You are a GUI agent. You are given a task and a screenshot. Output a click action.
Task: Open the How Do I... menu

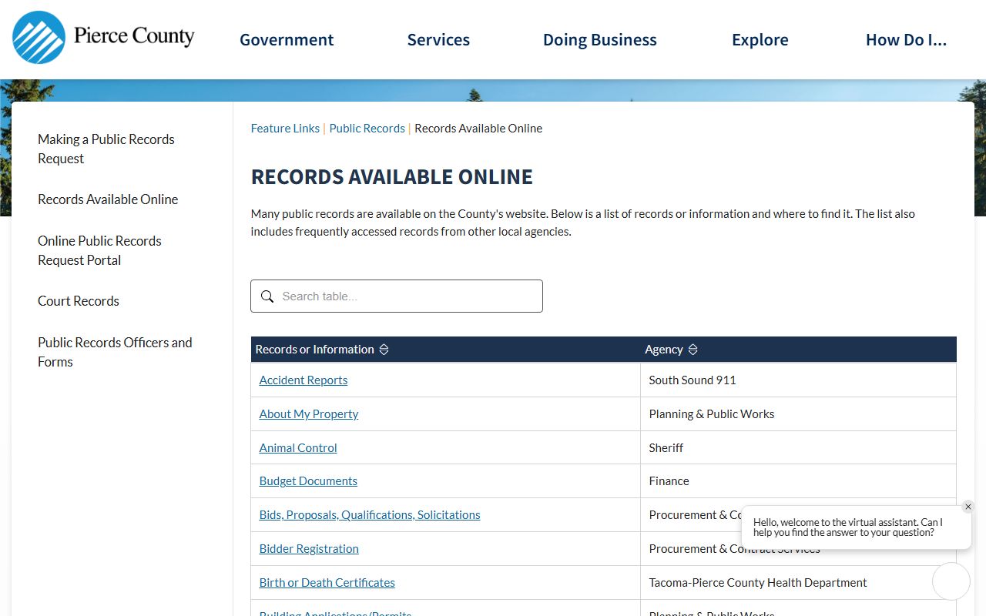[906, 40]
